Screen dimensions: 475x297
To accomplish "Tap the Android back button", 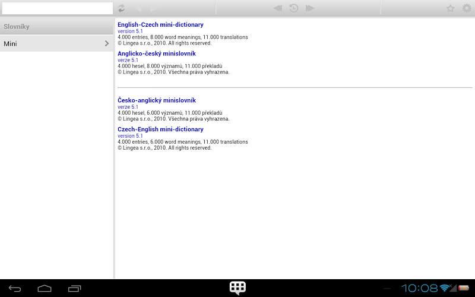I will [x=14, y=289].
